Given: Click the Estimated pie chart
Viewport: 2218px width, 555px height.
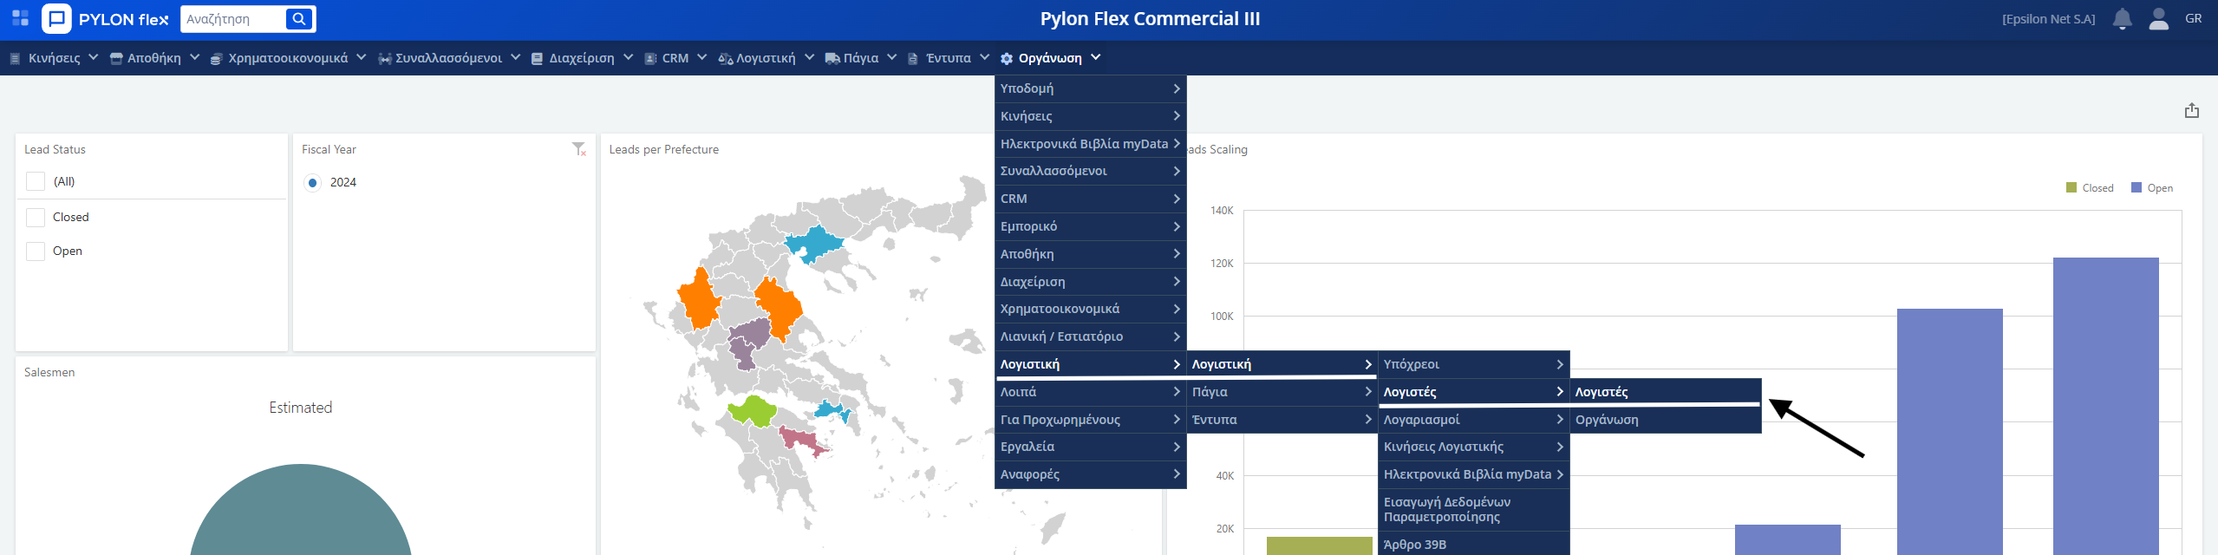Looking at the screenshot, I should [300, 512].
